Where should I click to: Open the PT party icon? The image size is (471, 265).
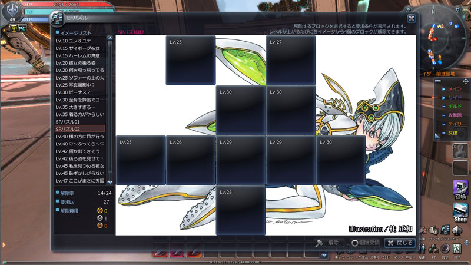(433, 249)
